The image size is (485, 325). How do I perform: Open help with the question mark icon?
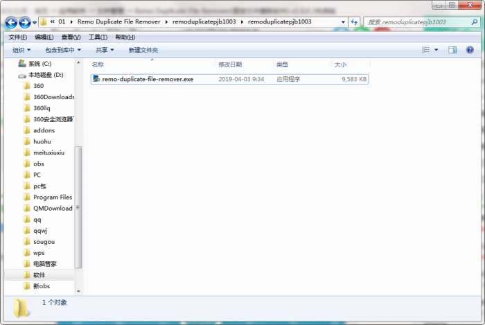click(470, 50)
